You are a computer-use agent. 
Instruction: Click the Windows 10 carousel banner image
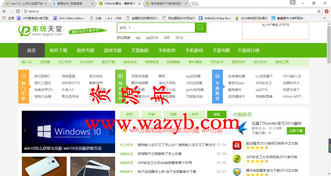[68, 132]
